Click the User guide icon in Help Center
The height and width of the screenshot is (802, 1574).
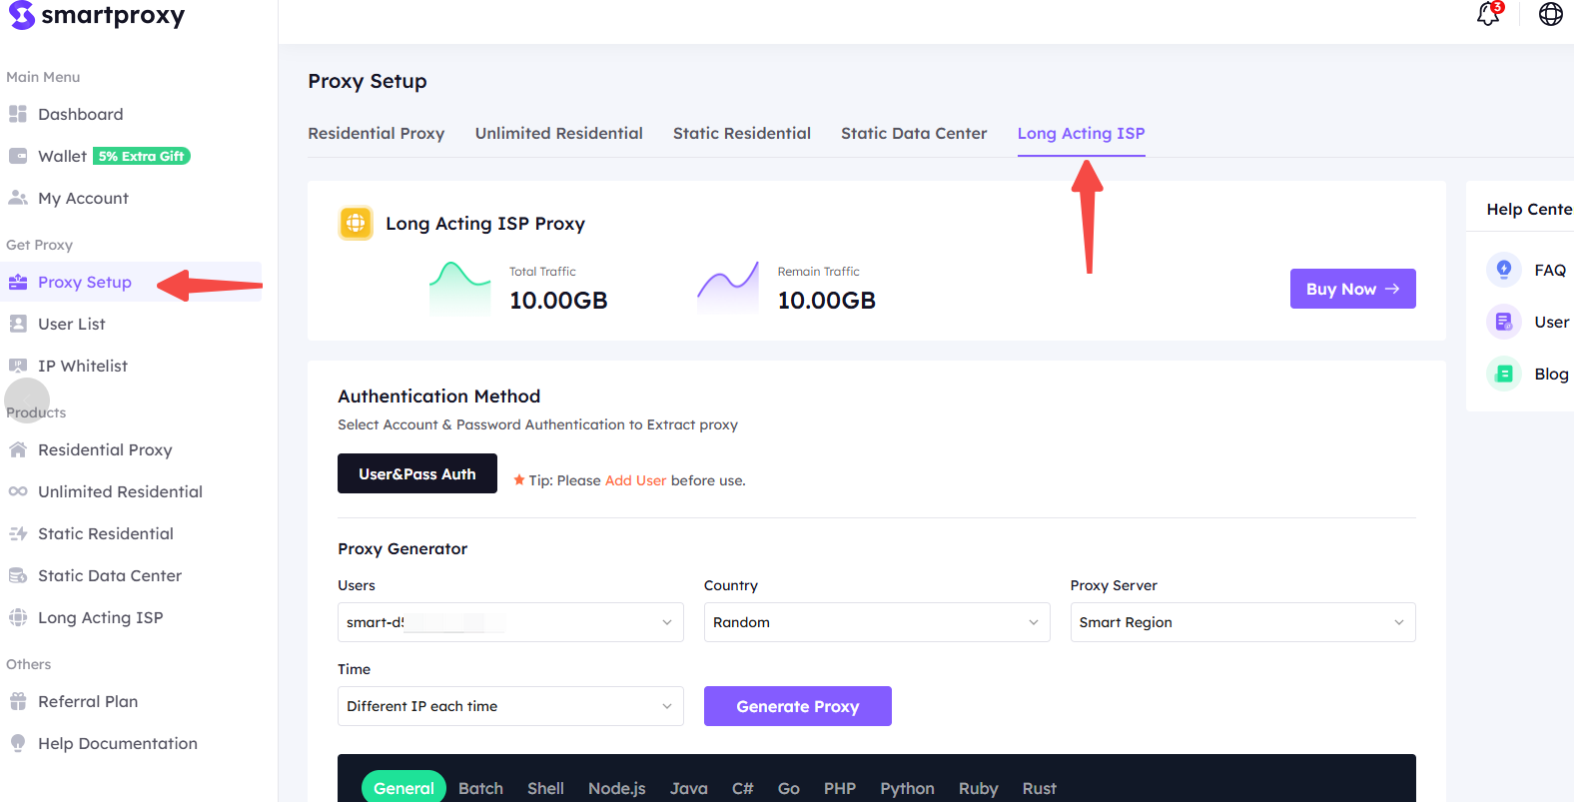[1503, 322]
